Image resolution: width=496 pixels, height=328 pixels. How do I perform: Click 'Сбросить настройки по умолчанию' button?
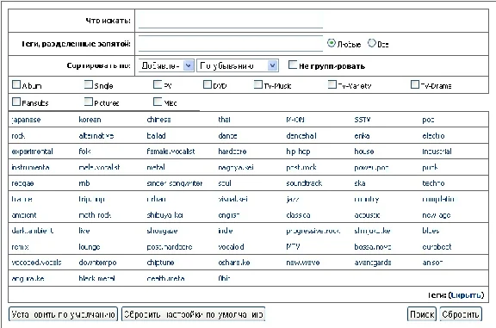[193, 314]
